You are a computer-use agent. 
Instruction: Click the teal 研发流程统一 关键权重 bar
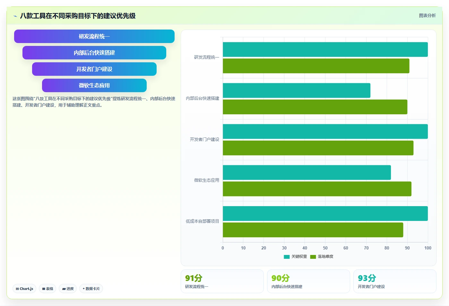tap(325, 49)
